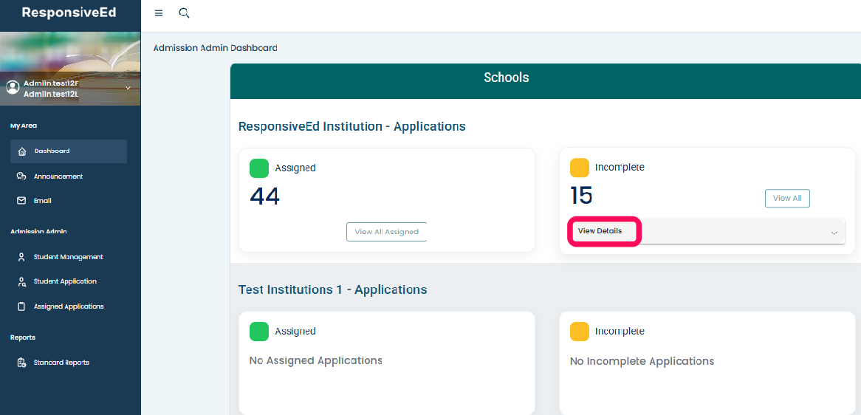Image resolution: width=861 pixels, height=415 pixels.
Task: Click yellow Incomplete swatch in Test Institutions 1
Action: pos(580,332)
